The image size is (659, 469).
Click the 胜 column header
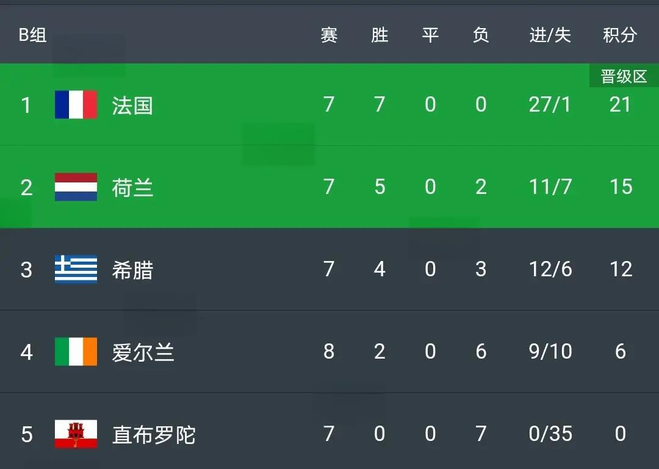[380, 35]
